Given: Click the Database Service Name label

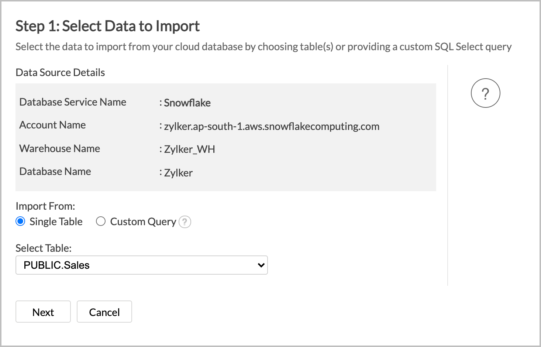Looking at the screenshot, I should [x=73, y=102].
